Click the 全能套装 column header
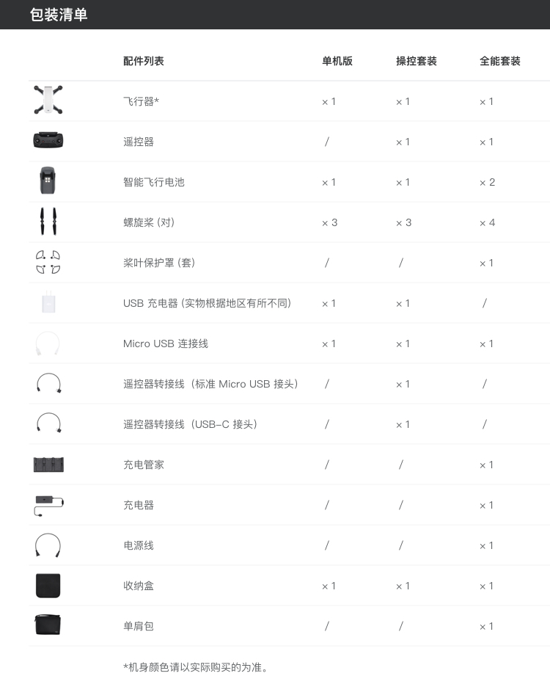Viewport: 550px width, 698px height. click(x=499, y=61)
